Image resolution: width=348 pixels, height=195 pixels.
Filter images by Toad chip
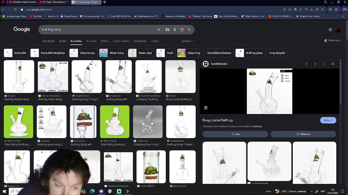pos(166,53)
